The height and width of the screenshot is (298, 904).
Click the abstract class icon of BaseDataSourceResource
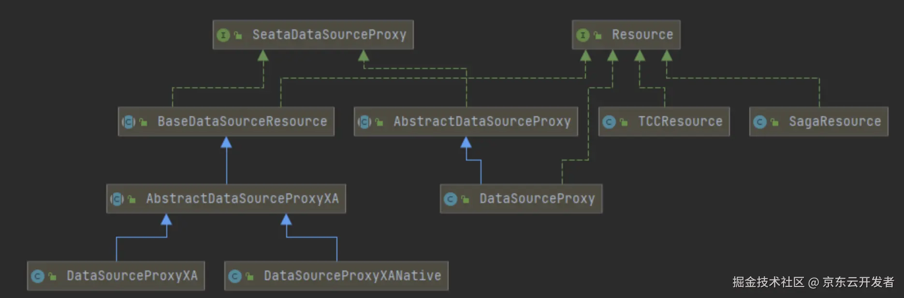tap(129, 122)
